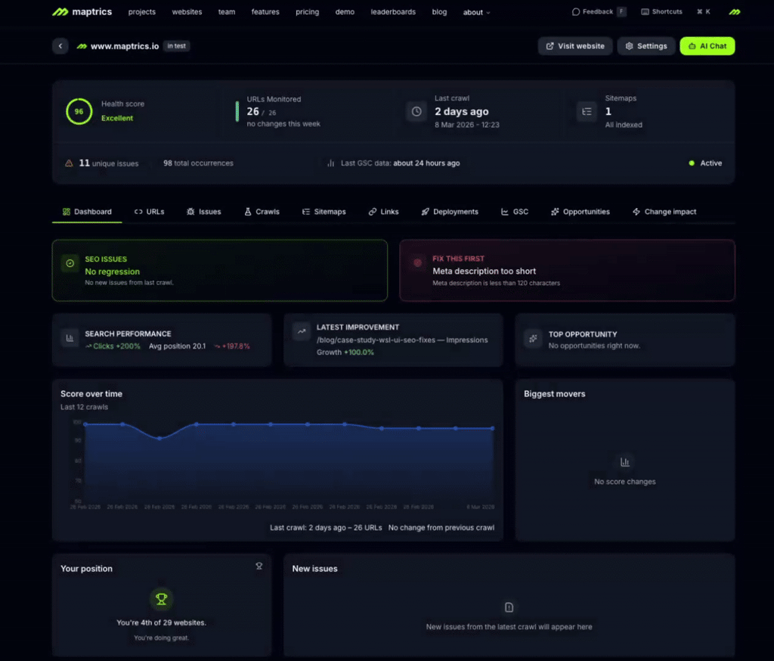The height and width of the screenshot is (661, 774).
Task: Switch to the URLs tab
Action: [x=149, y=212]
